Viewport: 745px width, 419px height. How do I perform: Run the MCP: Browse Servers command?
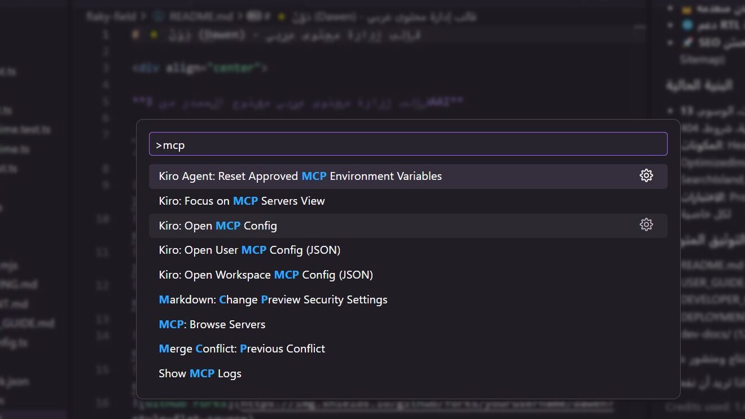click(x=212, y=324)
